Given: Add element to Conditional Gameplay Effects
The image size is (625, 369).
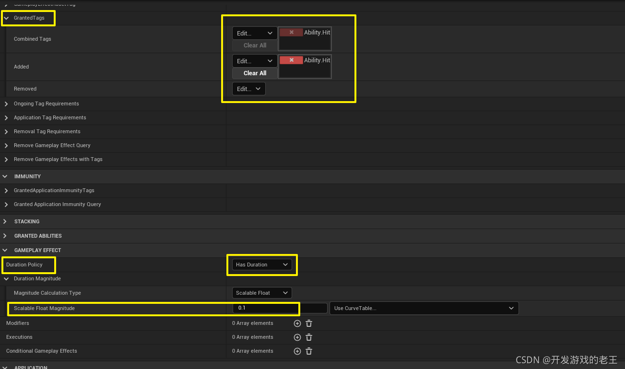Looking at the screenshot, I should pyautogui.click(x=297, y=351).
